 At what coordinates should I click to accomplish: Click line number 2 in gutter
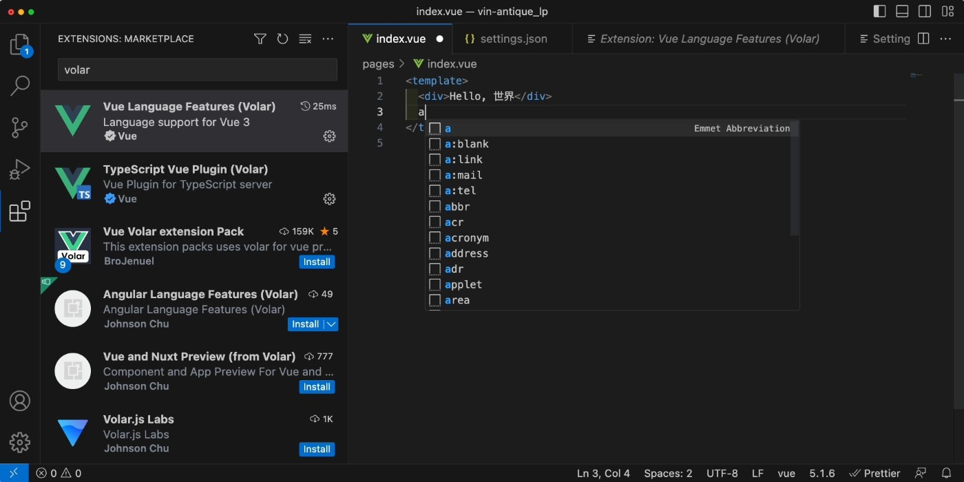tap(379, 96)
